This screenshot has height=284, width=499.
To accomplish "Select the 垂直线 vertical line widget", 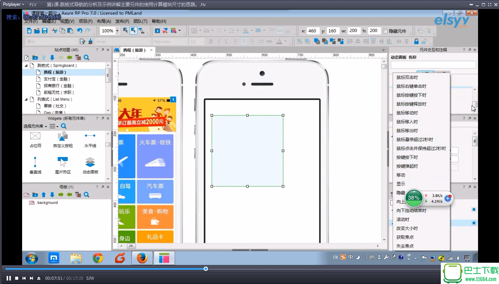I will tap(35, 165).
